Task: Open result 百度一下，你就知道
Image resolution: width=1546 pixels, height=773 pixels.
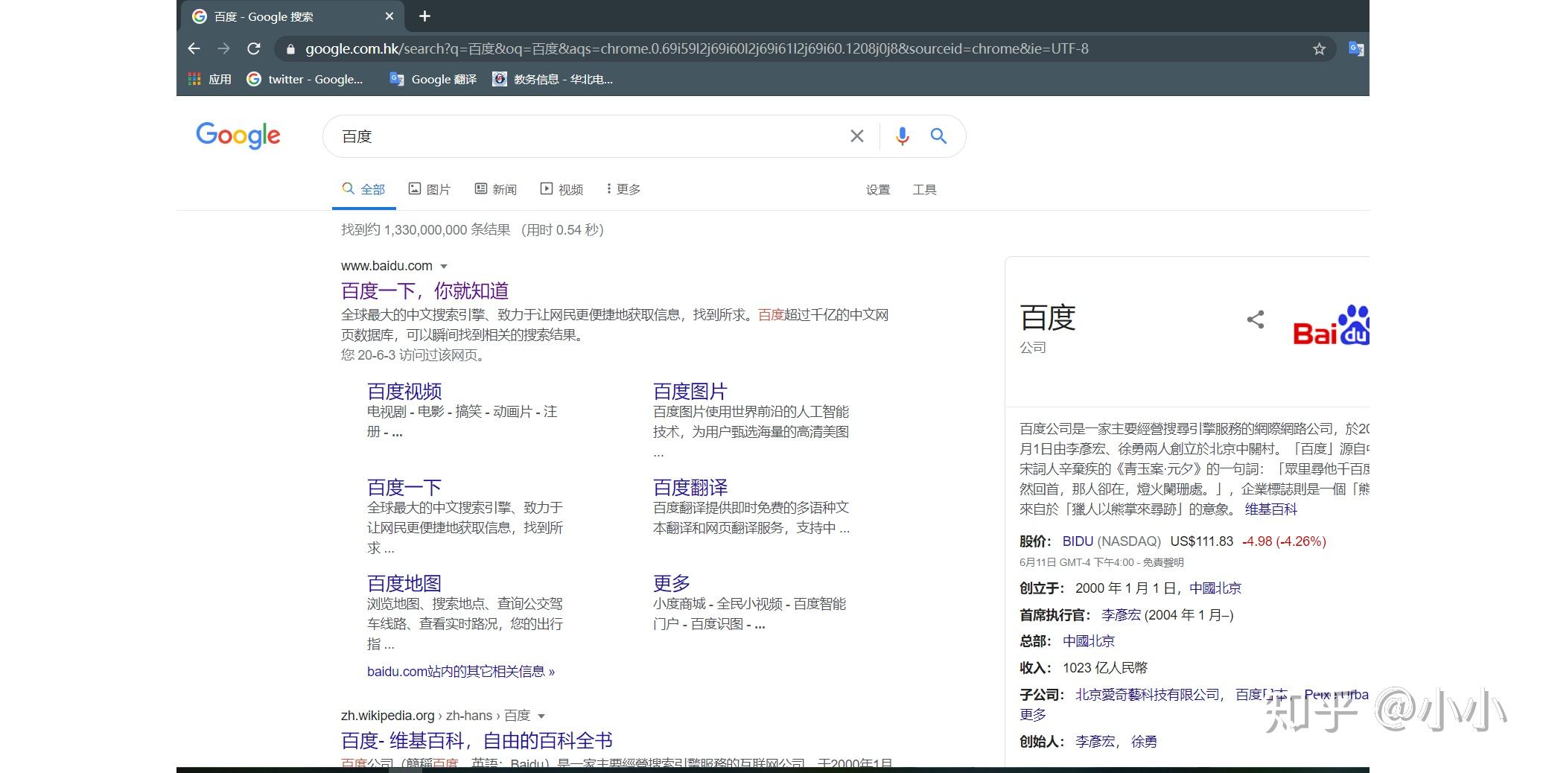Action: [x=425, y=290]
